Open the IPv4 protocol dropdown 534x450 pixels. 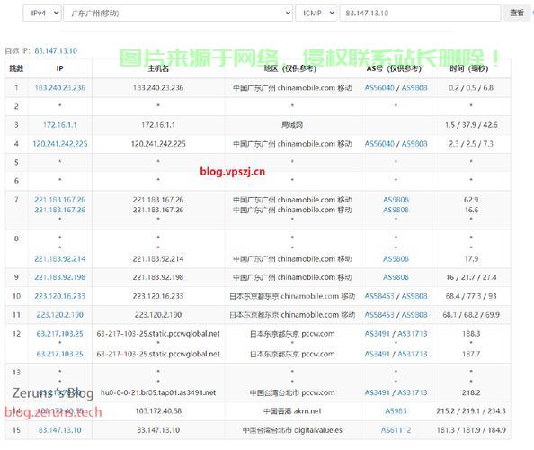click(42, 13)
